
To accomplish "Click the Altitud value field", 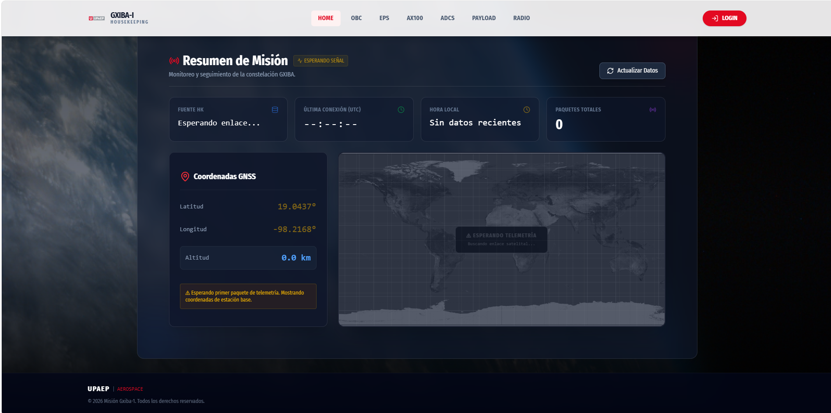I will click(248, 257).
